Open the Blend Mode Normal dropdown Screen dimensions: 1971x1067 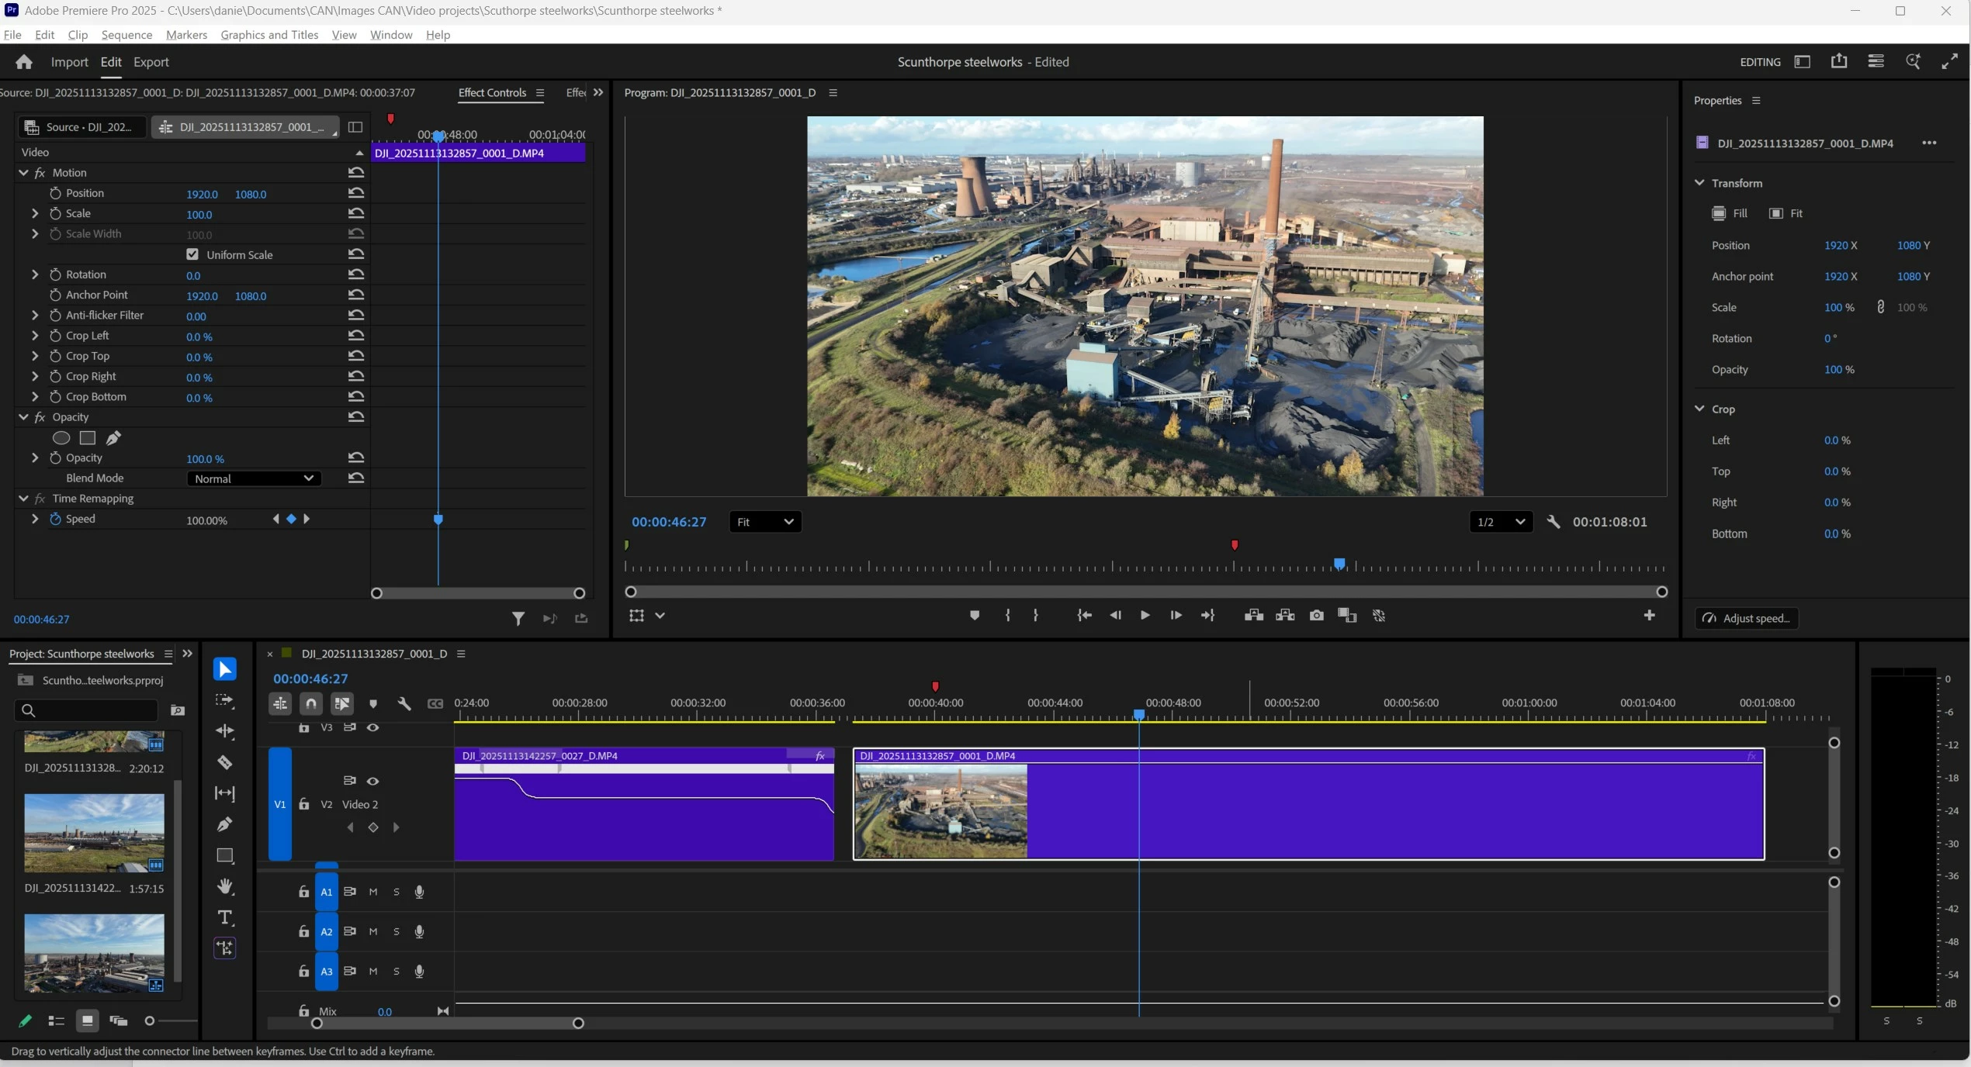(254, 478)
